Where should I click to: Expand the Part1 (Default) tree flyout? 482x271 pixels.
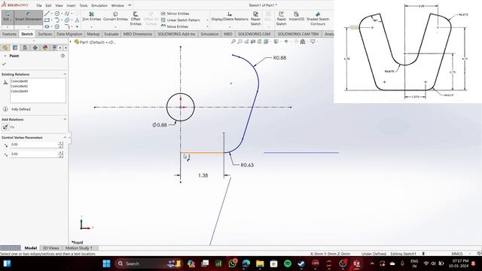click(x=70, y=42)
